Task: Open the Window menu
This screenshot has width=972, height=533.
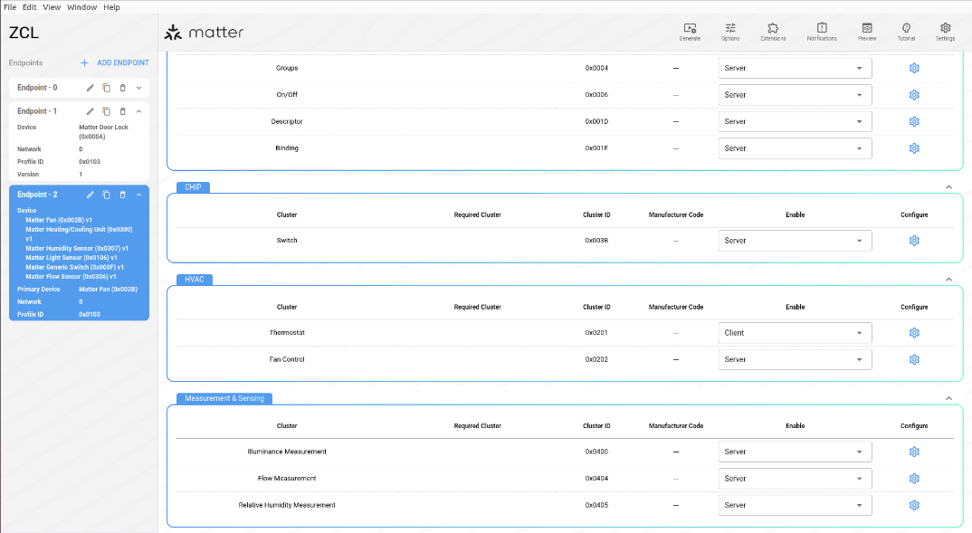Action: point(81,6)
